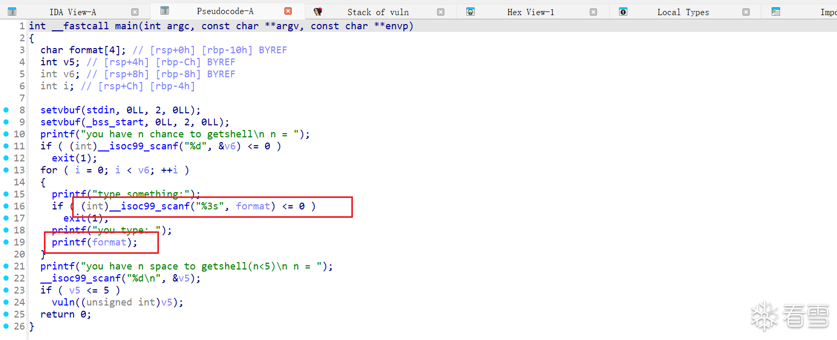Click the IDA View-A tab icon
Screen dimensions: 837x340
tap(12, 11)
